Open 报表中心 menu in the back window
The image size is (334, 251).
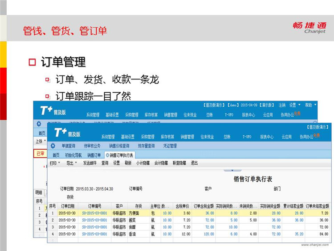click(248, 115)
